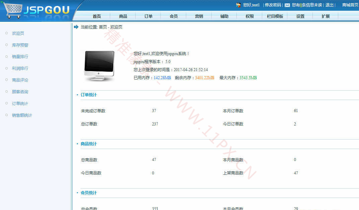
Task: Click the 总商品数 label
Action: point(89,160)
